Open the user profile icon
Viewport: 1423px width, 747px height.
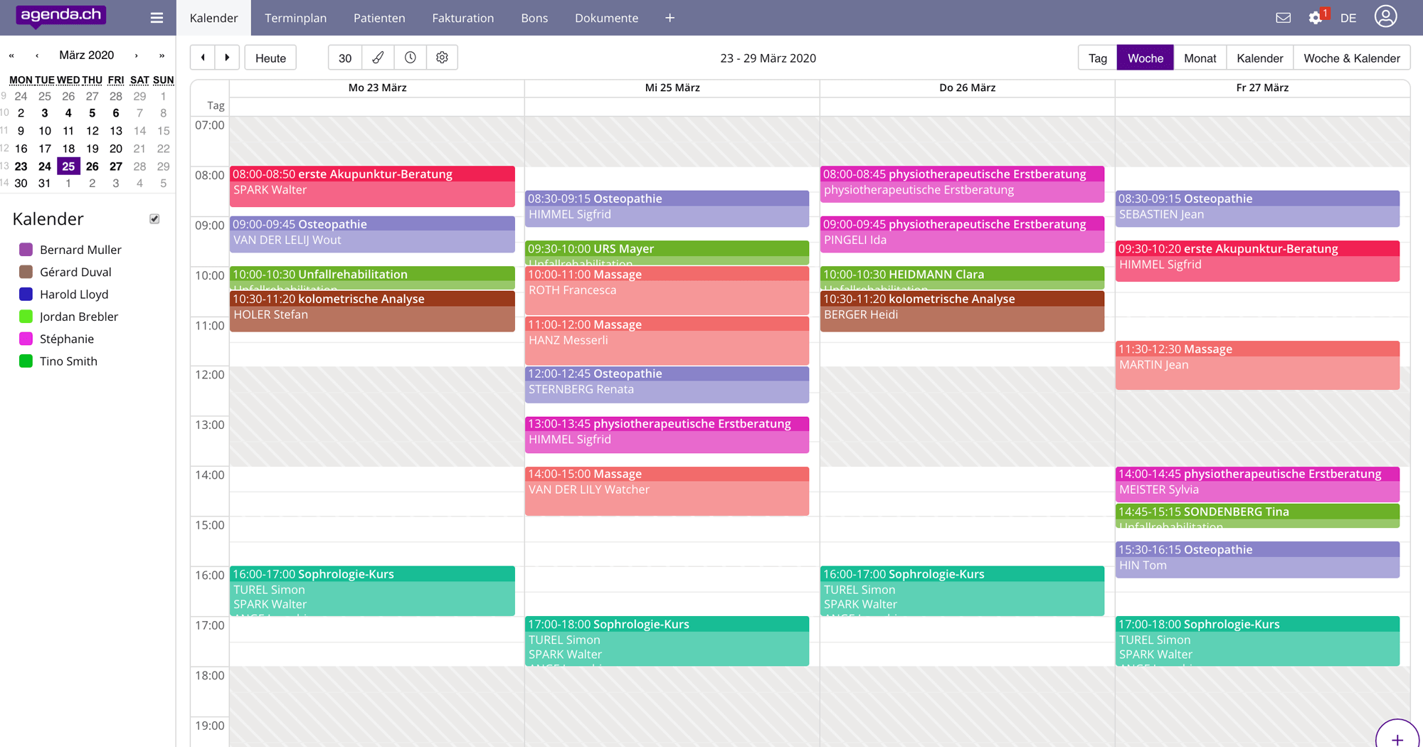[1385, 16]
